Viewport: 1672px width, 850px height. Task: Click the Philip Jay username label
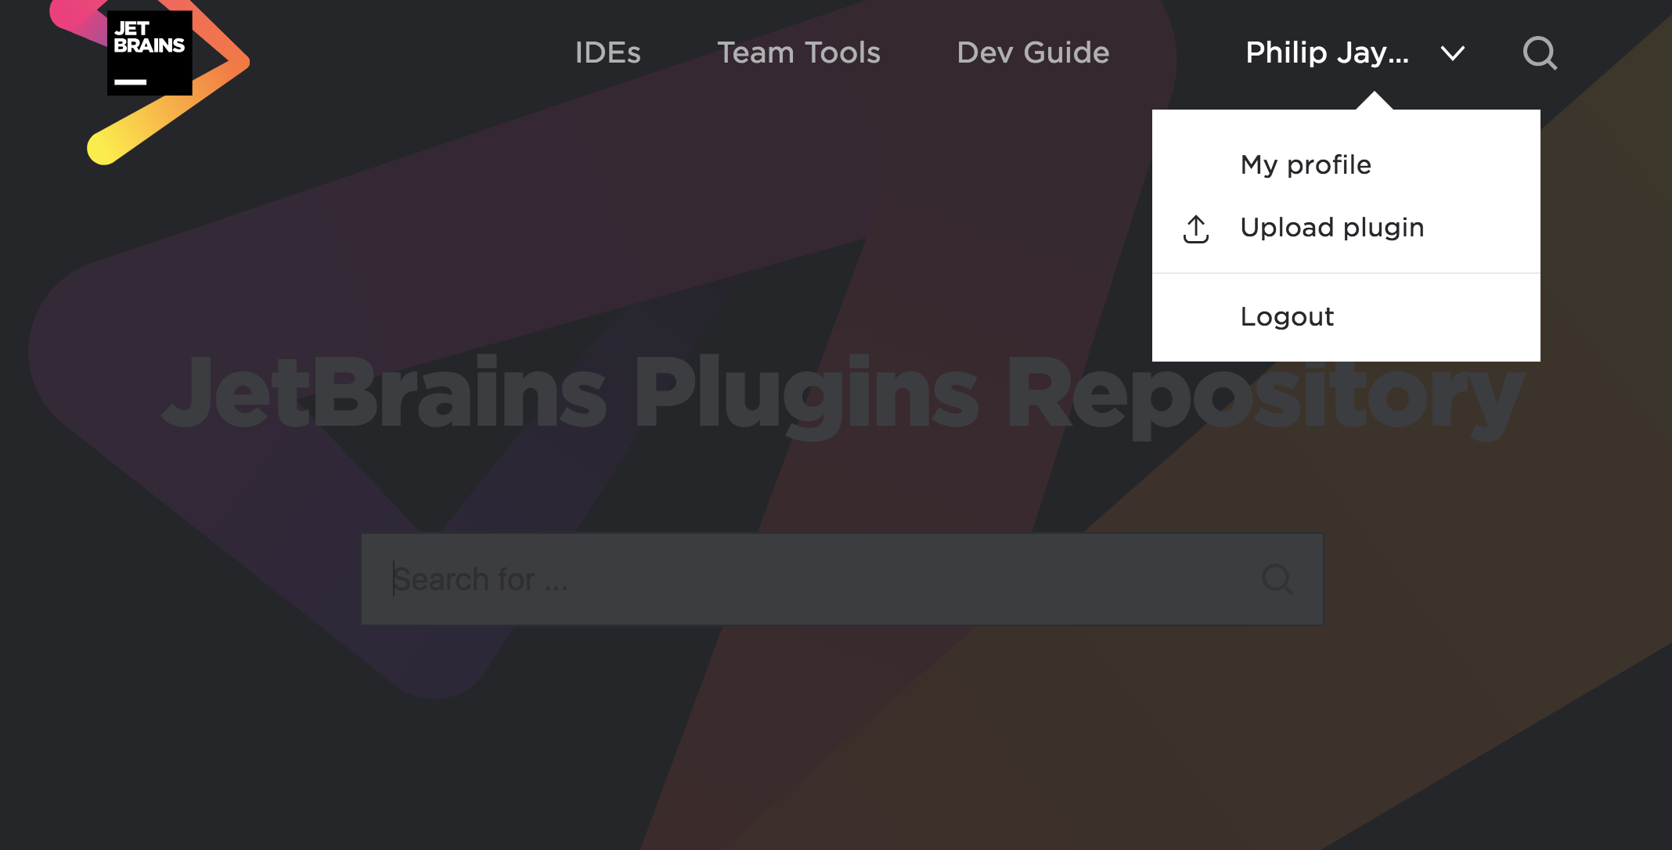click(x=1327, y=52)
